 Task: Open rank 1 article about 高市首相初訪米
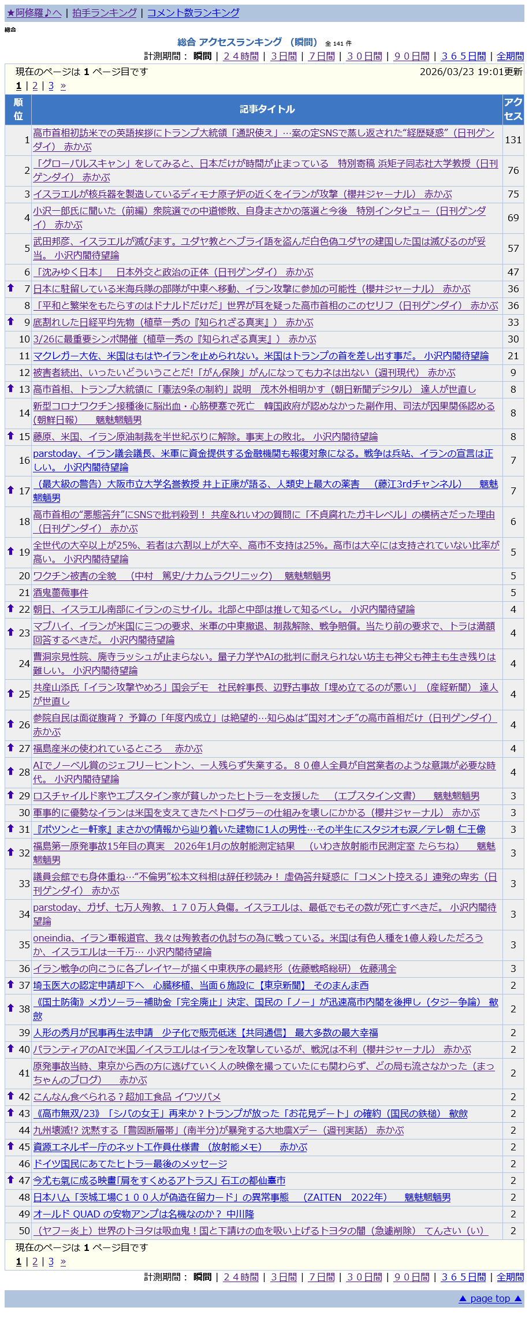[263, 133]
